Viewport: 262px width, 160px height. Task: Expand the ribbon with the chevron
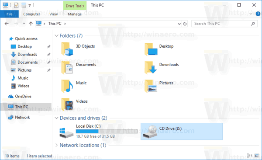pos(251,14)
